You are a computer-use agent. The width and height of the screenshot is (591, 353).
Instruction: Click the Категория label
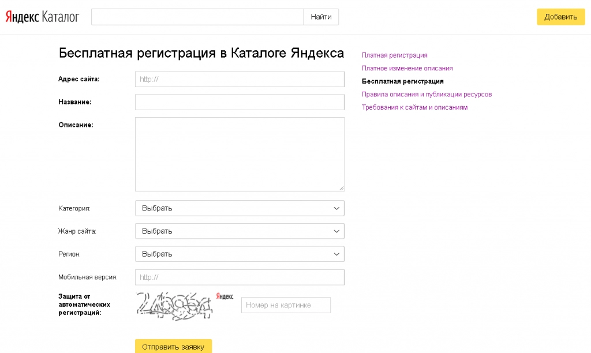click(x=74, y=208)
